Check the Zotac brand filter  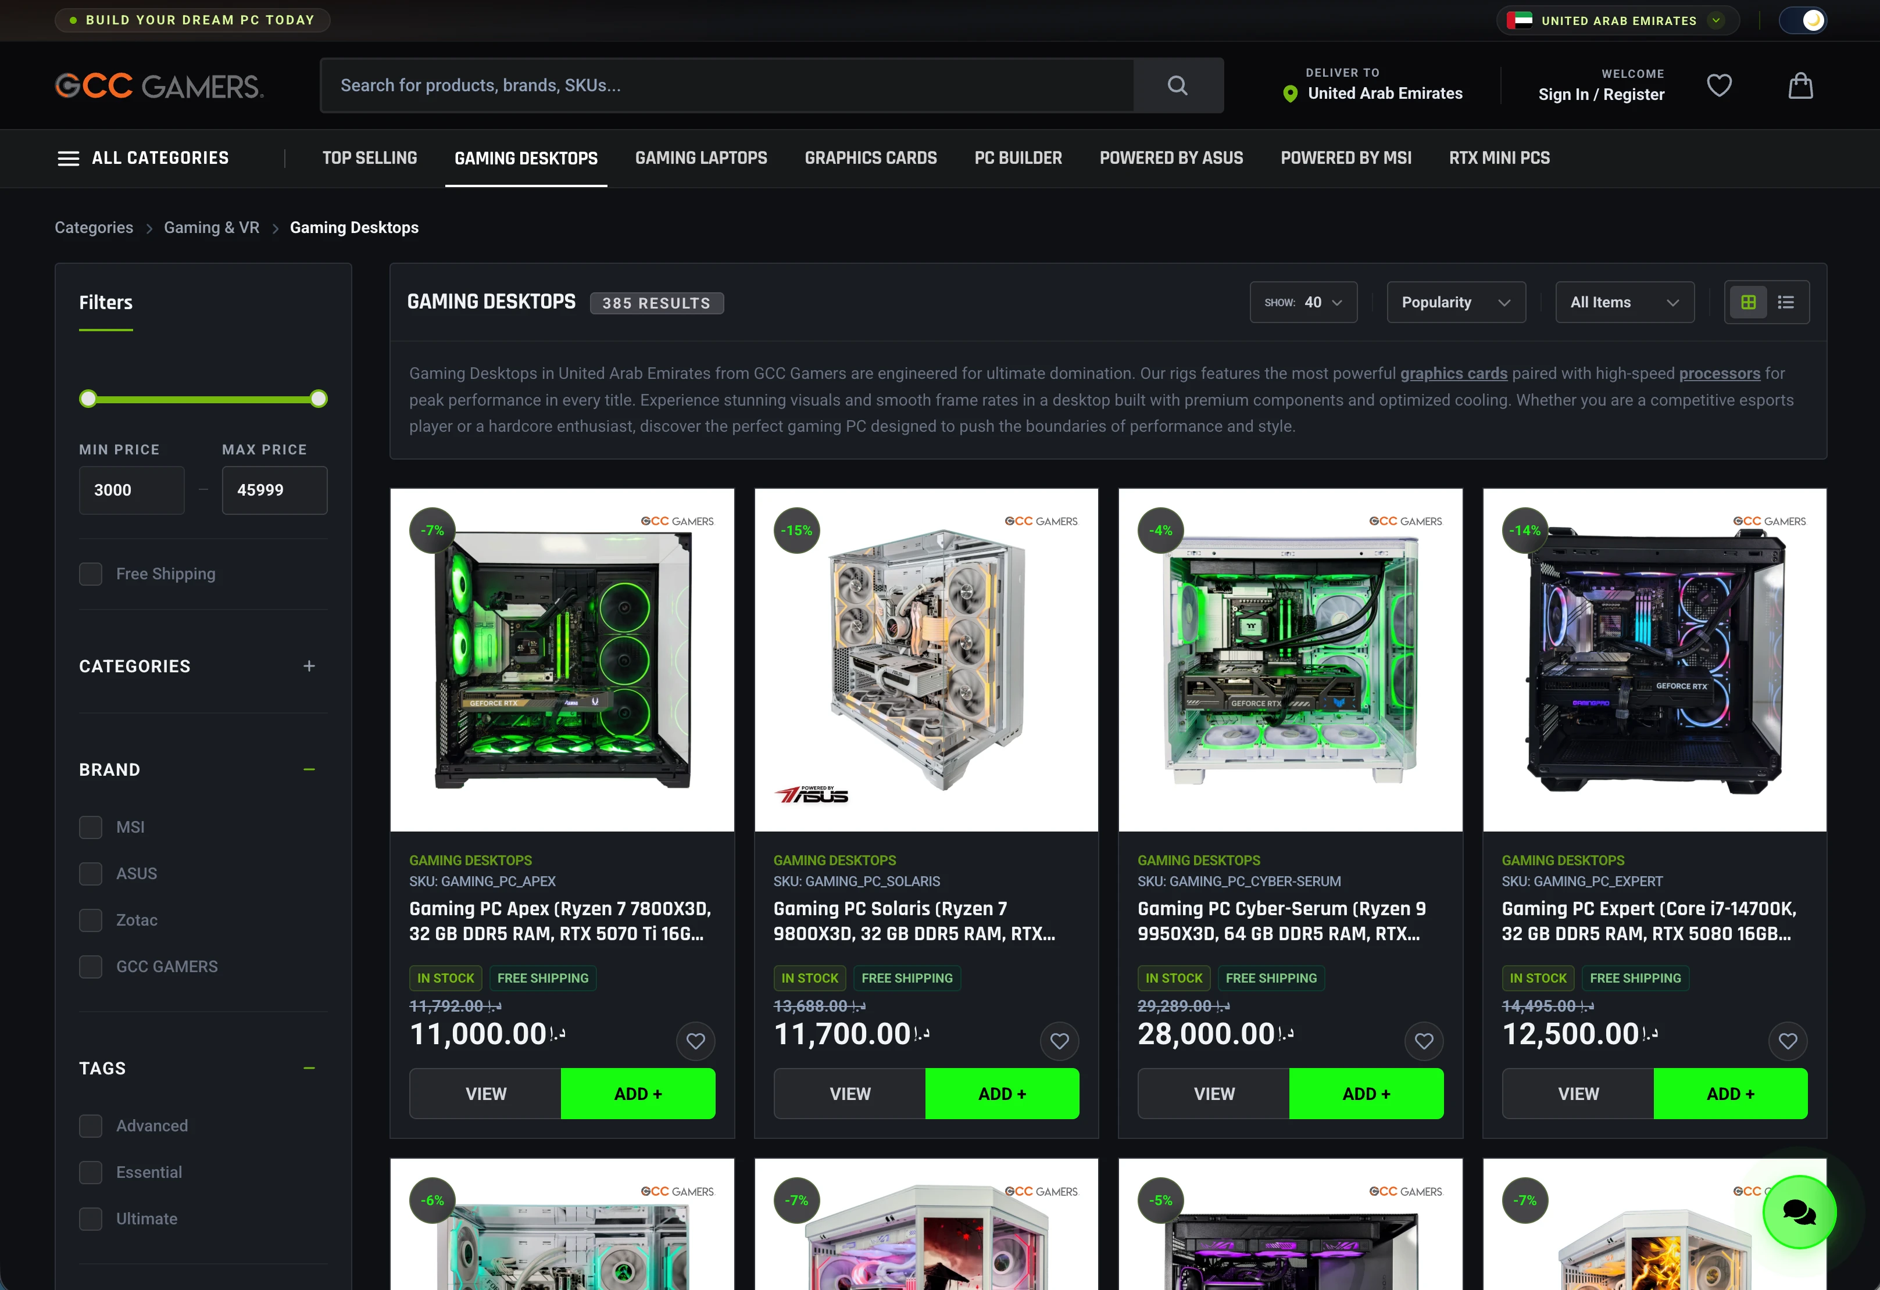pos(91,920)
